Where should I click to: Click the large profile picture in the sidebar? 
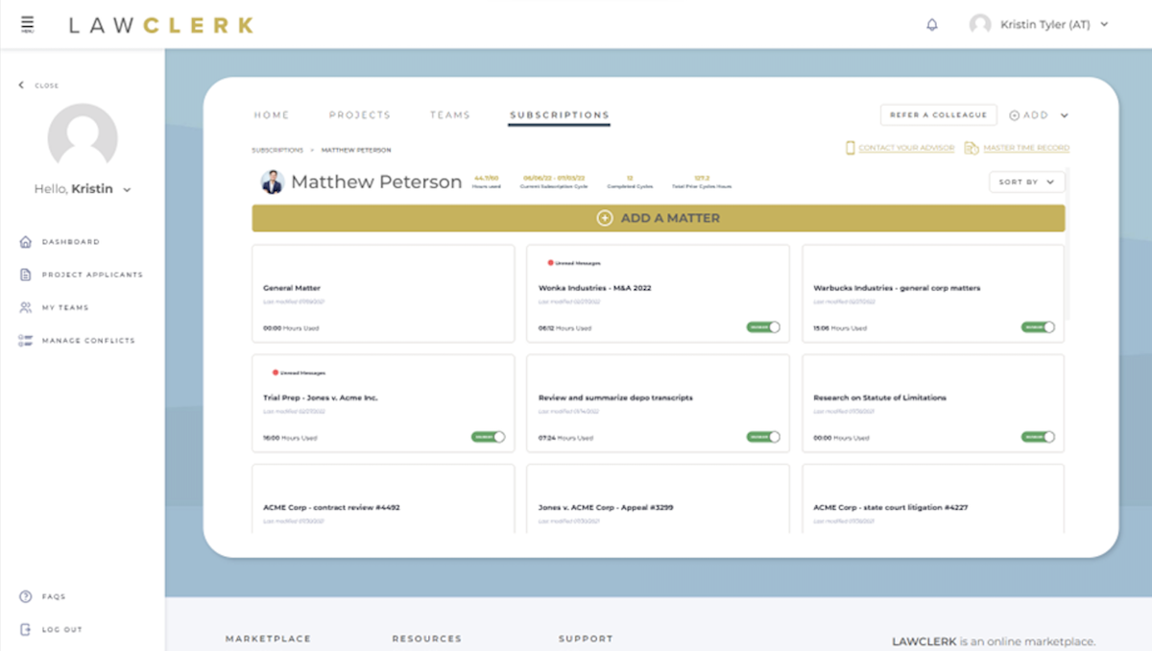tap(83, 138)
